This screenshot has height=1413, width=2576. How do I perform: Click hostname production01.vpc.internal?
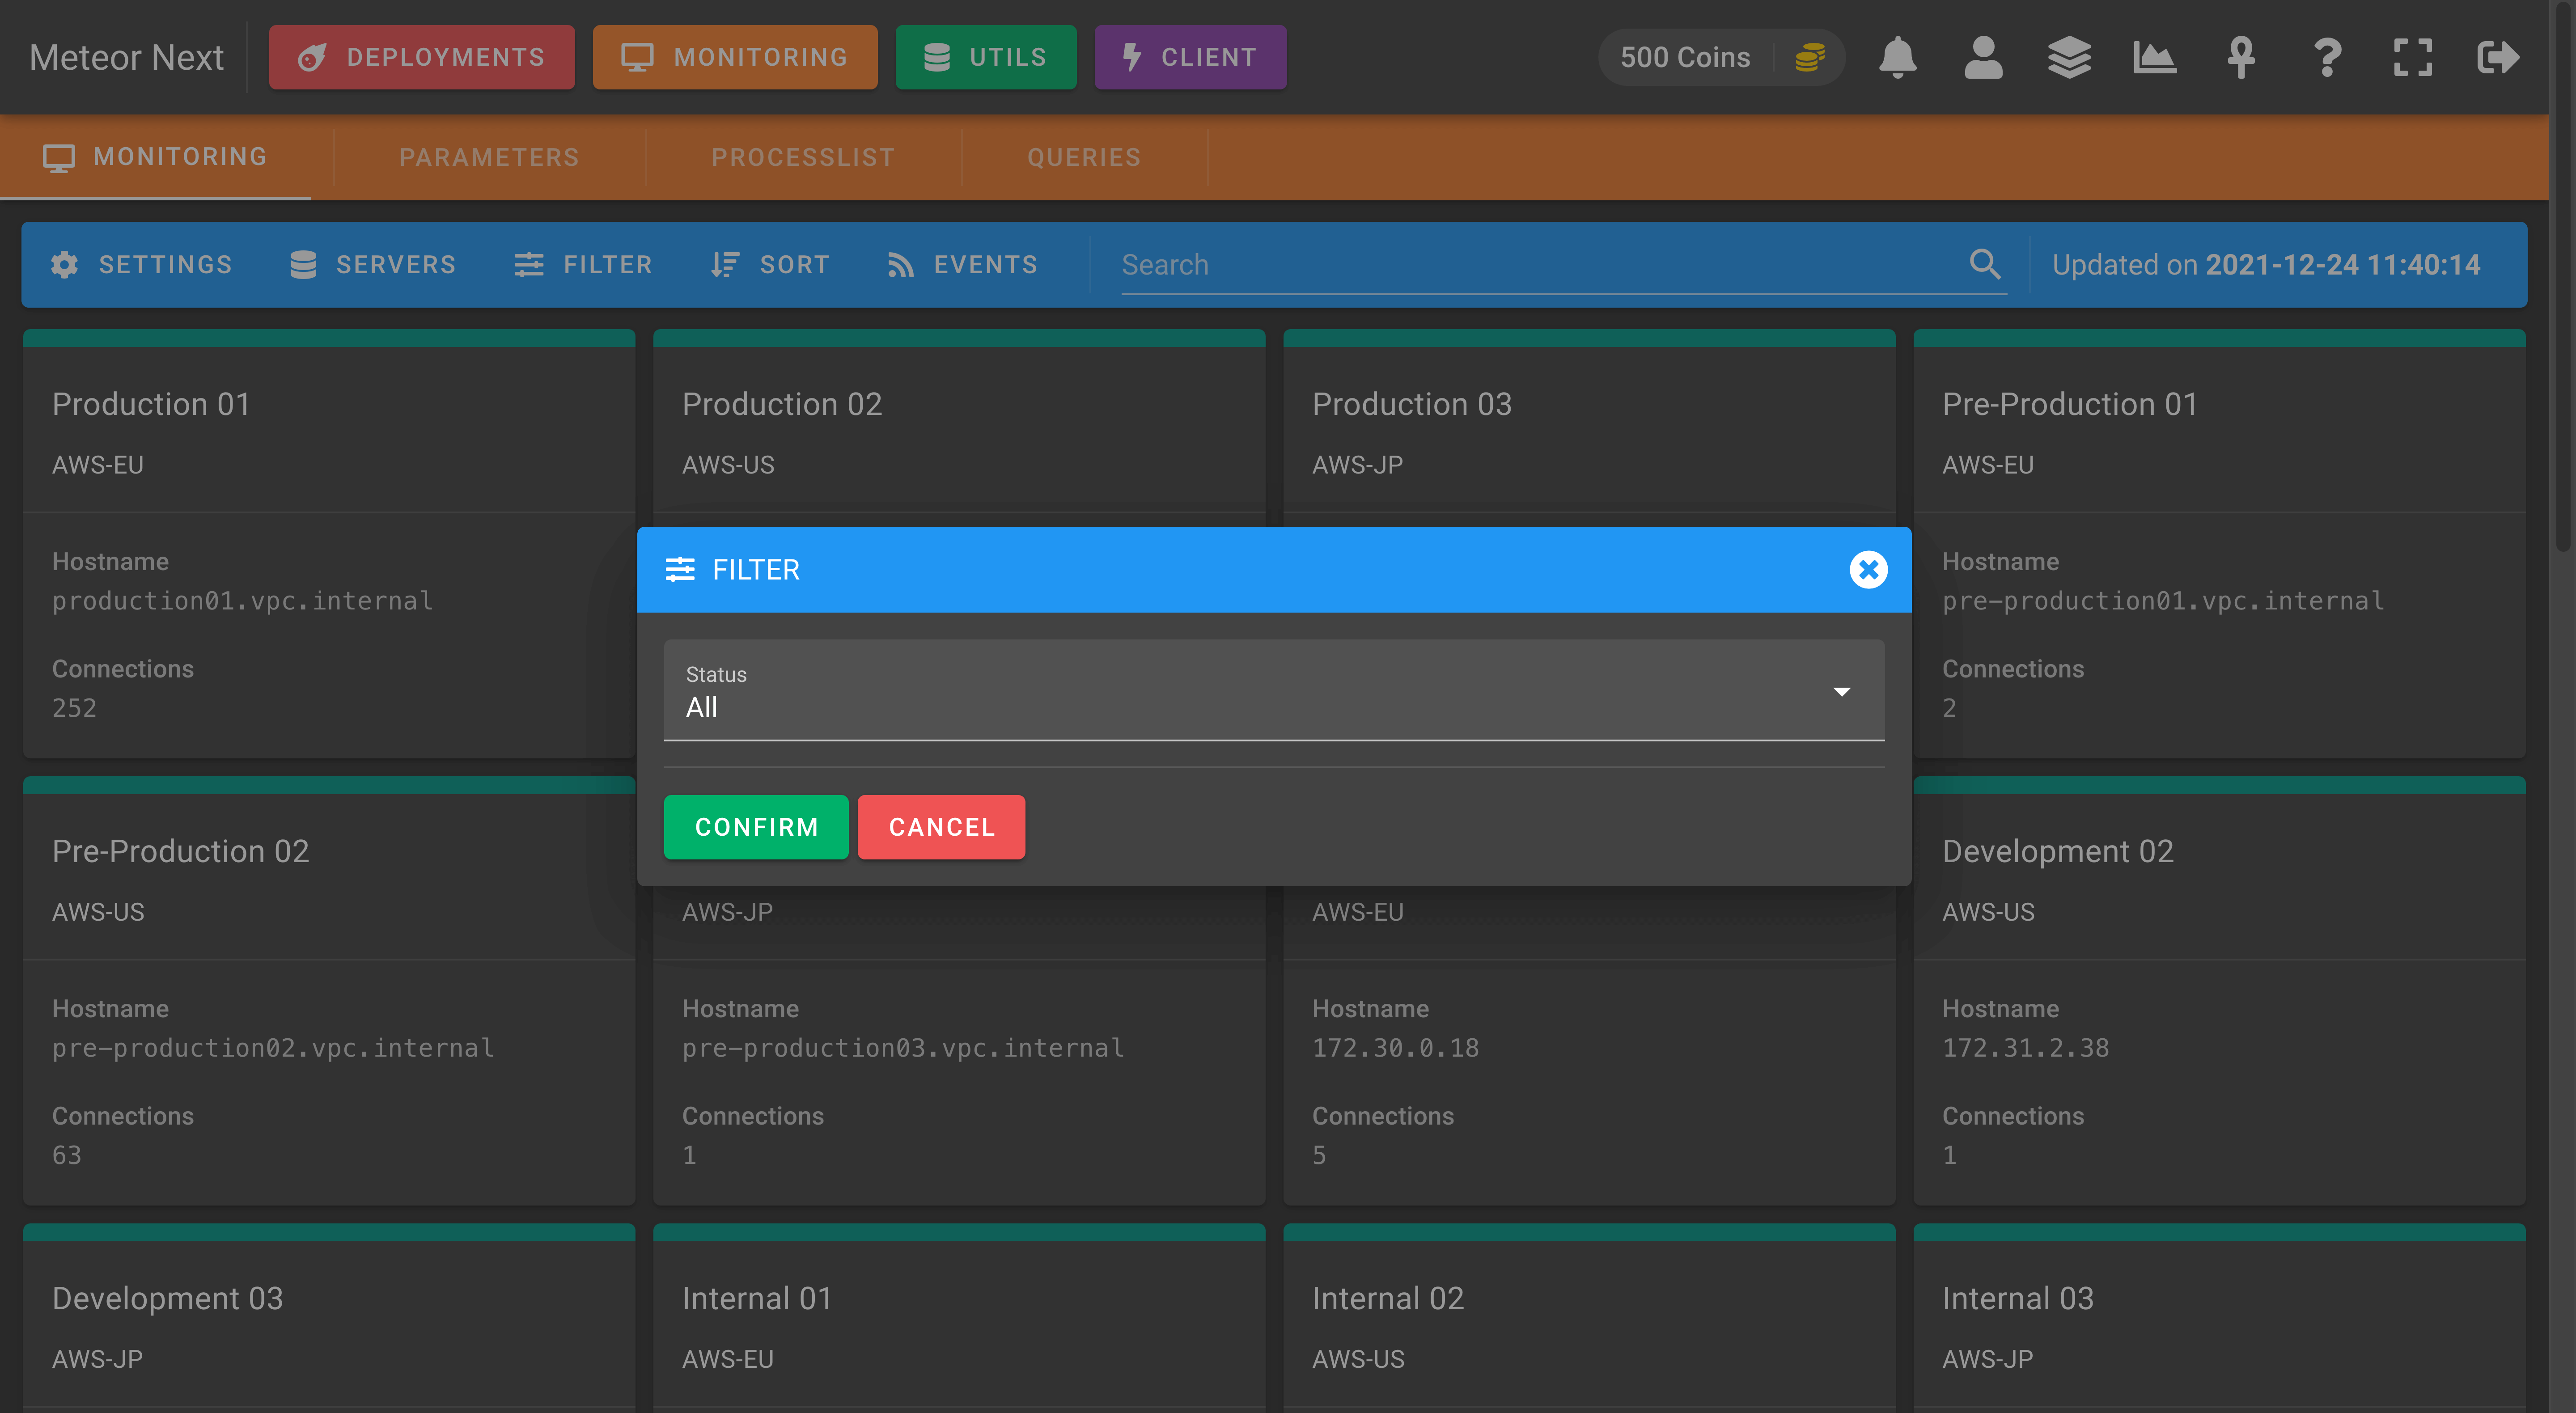(x=243, y=600)
